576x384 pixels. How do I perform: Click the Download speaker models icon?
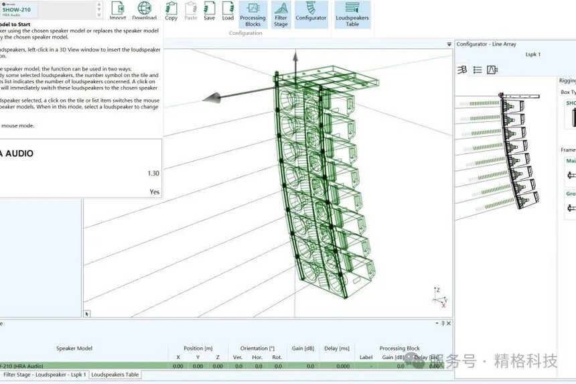click(x=145, y=10)
